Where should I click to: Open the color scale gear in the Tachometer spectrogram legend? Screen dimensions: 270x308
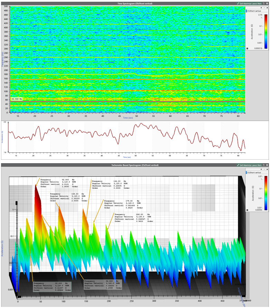tap(247, 210)
